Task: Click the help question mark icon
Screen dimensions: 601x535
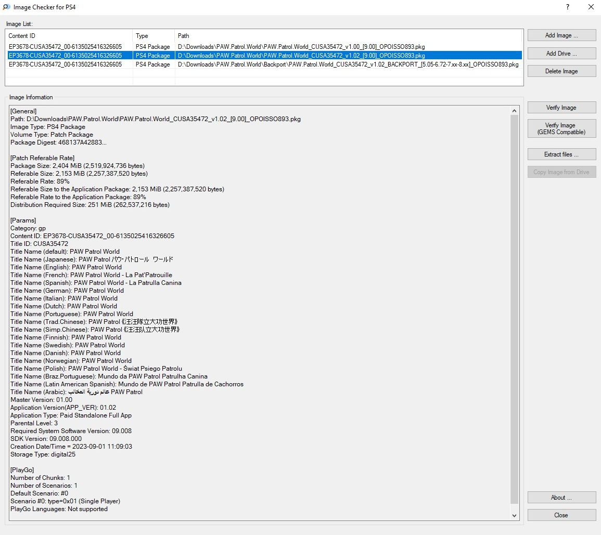Action: tap(567, 7)
